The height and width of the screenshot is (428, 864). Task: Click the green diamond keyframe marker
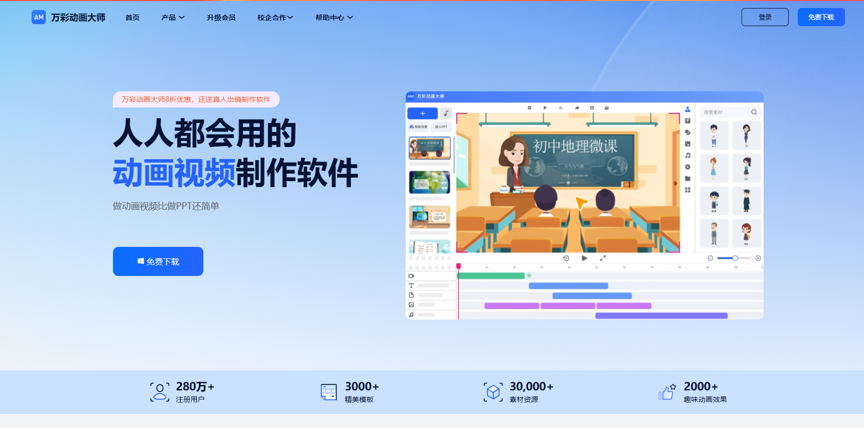529,275
